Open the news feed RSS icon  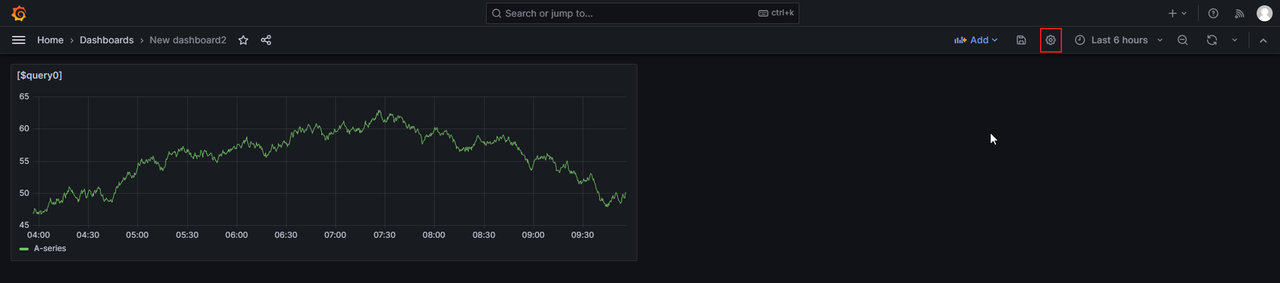click(1239, 13)
